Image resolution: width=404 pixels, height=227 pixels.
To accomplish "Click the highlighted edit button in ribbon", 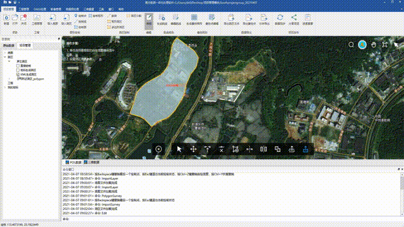I will pos(149,20).
